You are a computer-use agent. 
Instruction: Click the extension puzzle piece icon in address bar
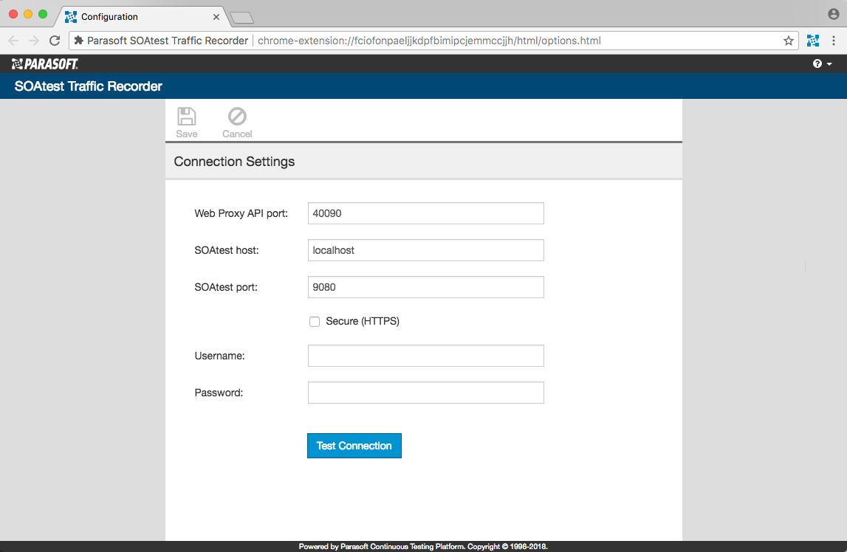[x=79, y=41]
